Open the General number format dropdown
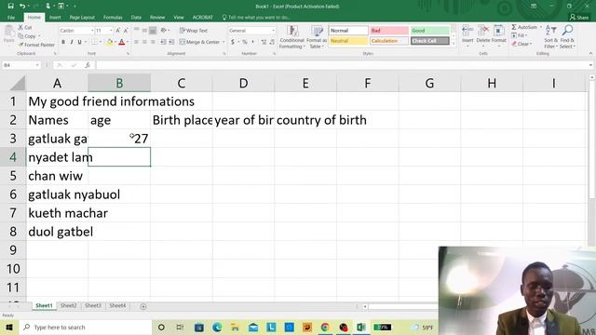 [x=273, y=31]
